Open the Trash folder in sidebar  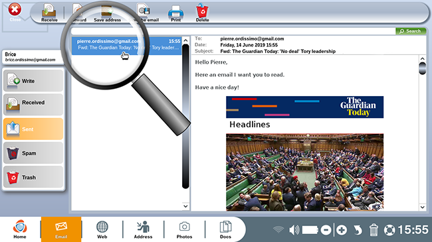pos(33,177)
